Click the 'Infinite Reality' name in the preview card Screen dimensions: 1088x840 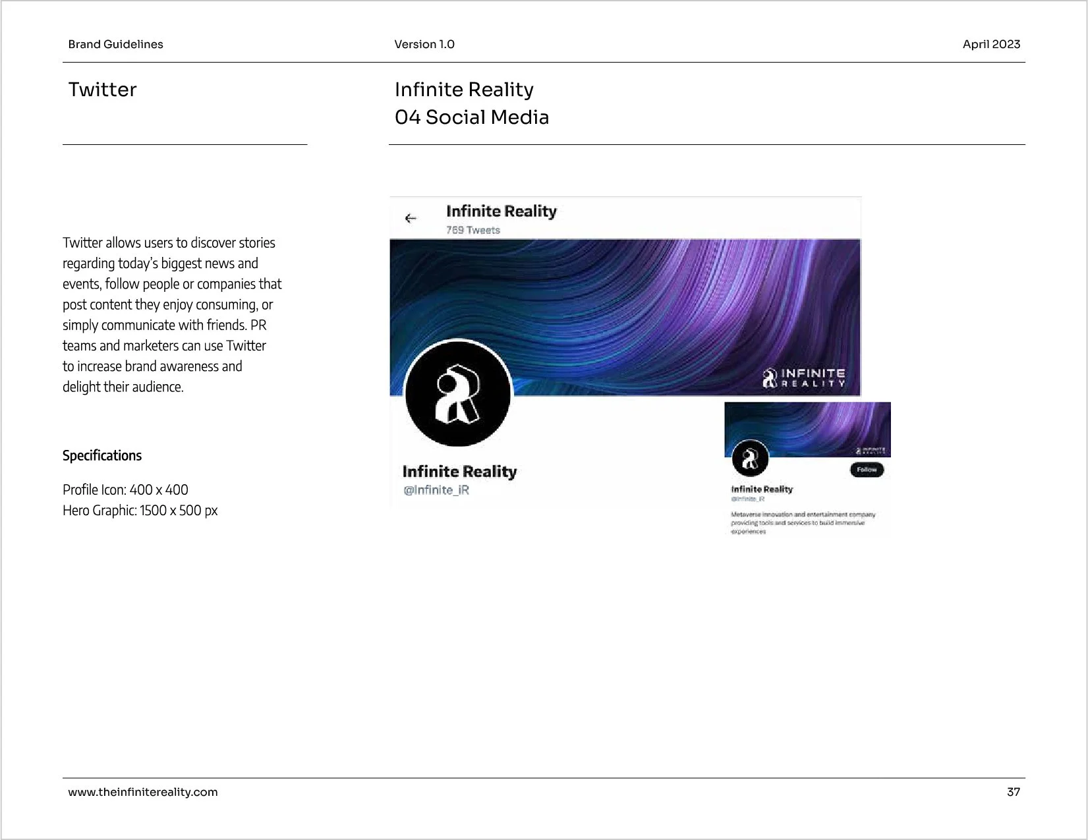pos(762,489)
